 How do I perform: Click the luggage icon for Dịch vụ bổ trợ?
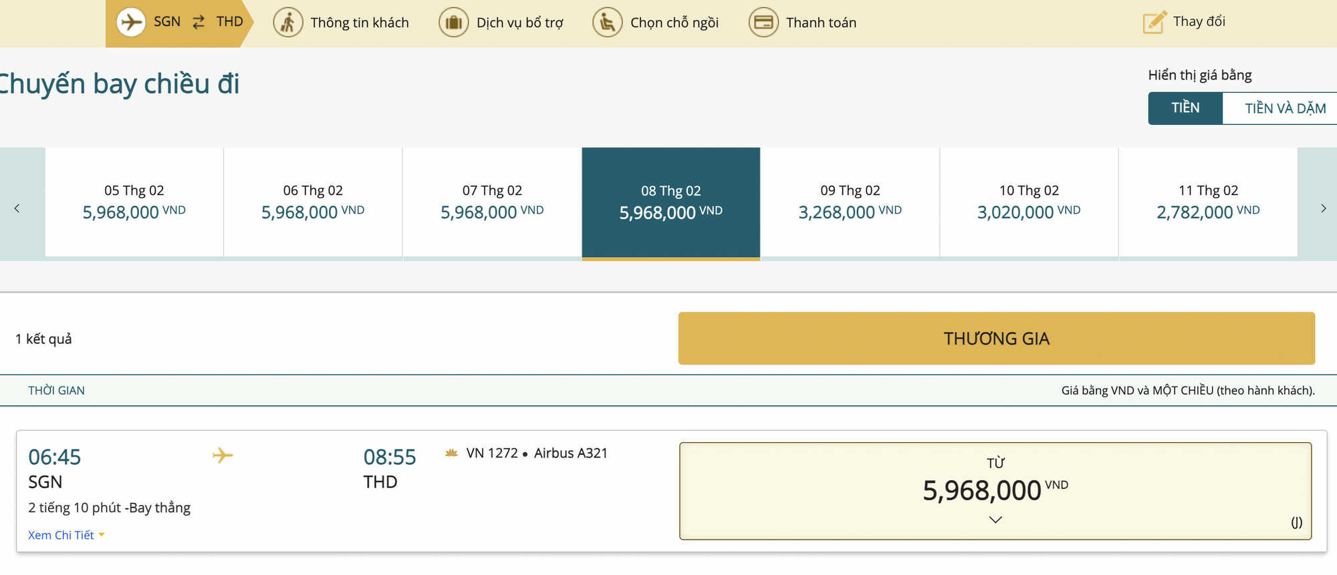click(x=454, y=22)
